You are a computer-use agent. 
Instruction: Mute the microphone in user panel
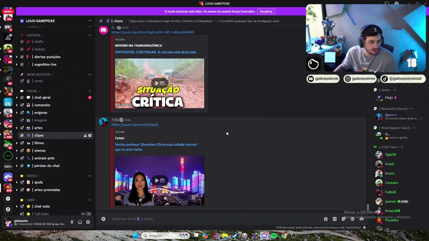point(72,222)
